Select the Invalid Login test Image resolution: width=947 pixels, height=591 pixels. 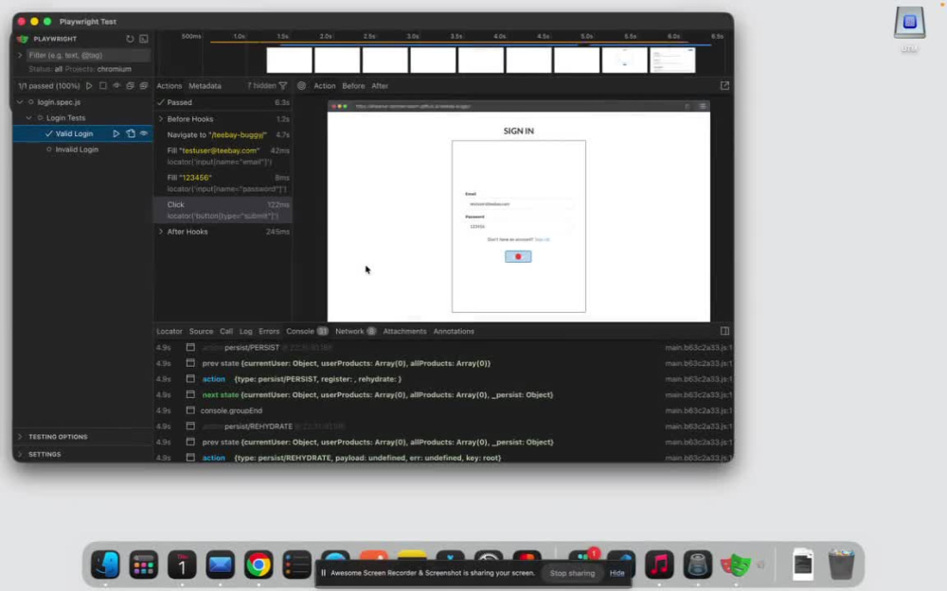tap(77, 149)
